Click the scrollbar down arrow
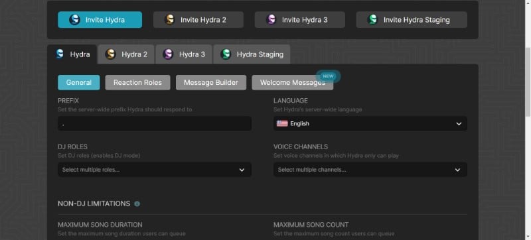This screenshot has height=240, width=531. (528, 237)
